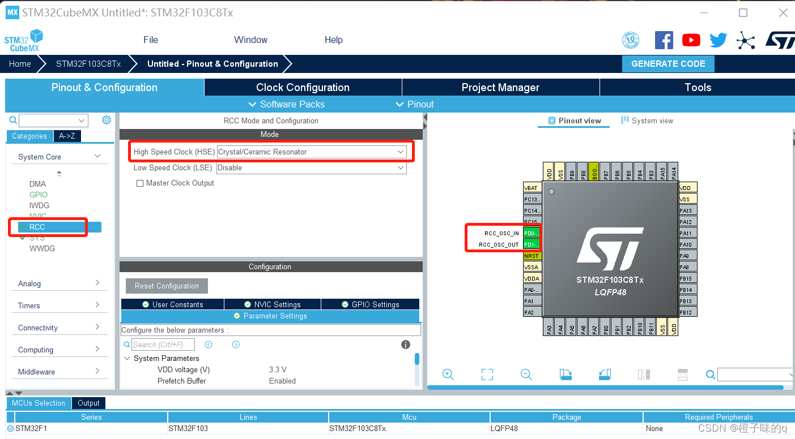Select GPIO in the System Core list

(39, 195)
